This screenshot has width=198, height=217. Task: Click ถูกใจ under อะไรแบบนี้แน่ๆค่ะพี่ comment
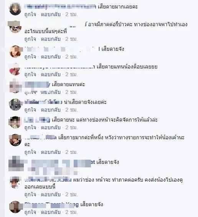pos(30,39)
